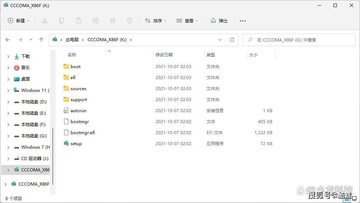Click the search magnifier icon
This screenshot has height=203, width=360.
(250, 40)
